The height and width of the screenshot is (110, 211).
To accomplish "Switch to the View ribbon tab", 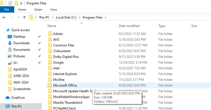I will point(53,10).
